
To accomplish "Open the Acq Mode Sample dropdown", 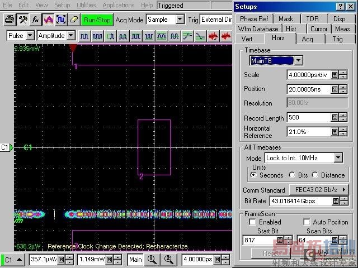I will click(x=180, y=20).
